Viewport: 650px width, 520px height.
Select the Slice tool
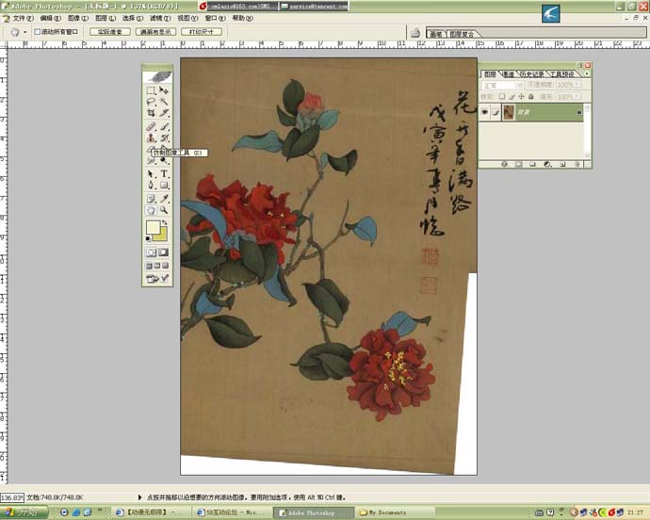164,113
